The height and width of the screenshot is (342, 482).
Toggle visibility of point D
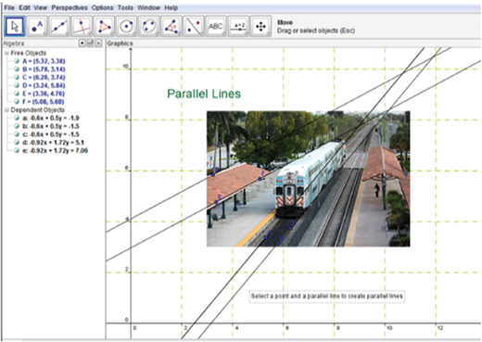click(17, 85)
